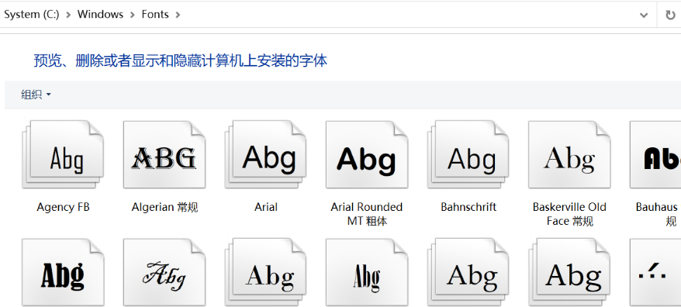Select second-row heavy bold Abg font under Agency FB
The height and width of the screenshot is (307, 681).
[x=63, y=272]
